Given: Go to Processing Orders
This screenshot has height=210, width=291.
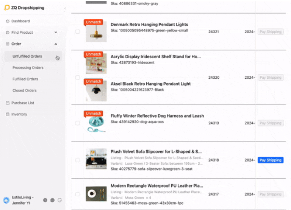Looking at the screenshot, I should pos(28,68).
